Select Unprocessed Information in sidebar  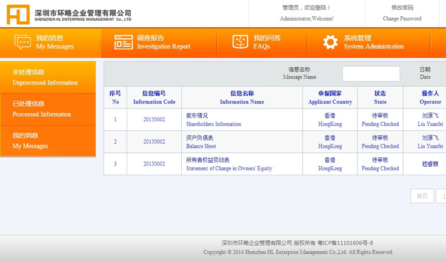click(48, 78)
